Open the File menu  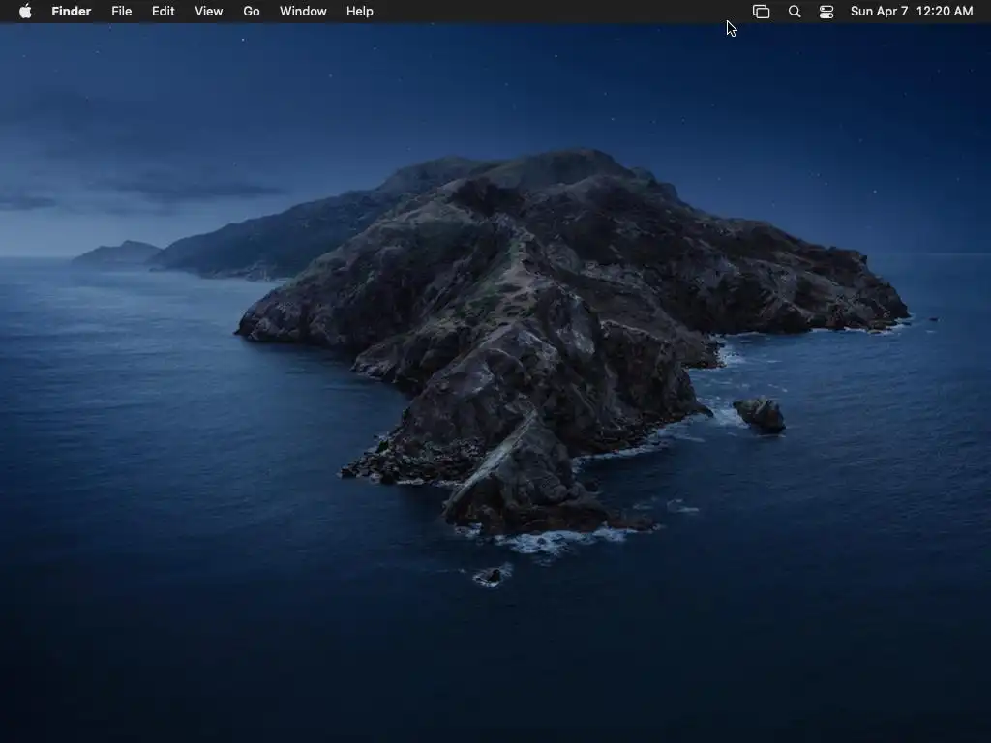(x=121, y=12)
